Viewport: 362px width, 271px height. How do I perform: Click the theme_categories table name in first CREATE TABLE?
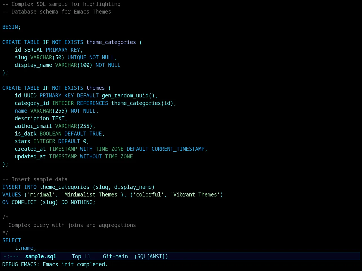coord(111,42)
